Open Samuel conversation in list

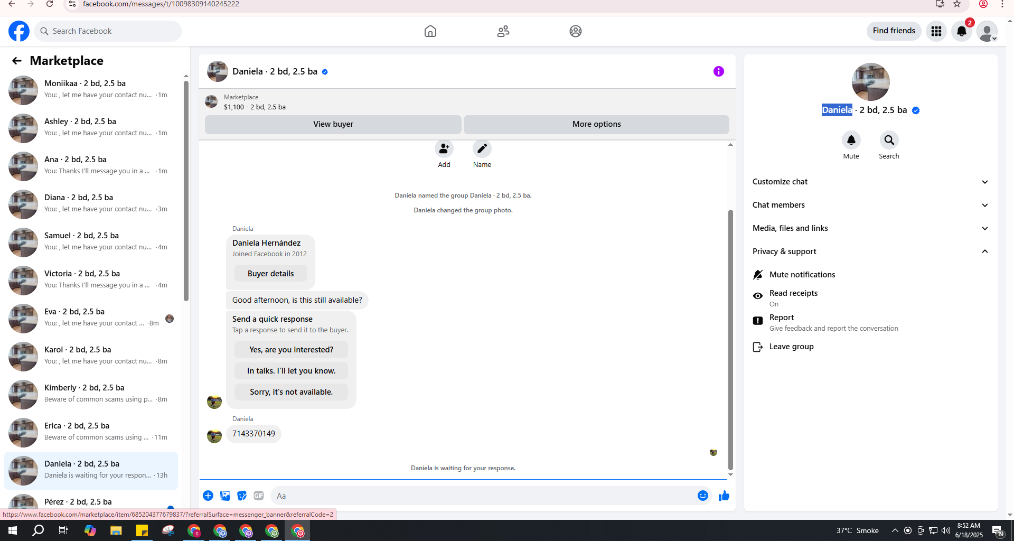point(91,242)
